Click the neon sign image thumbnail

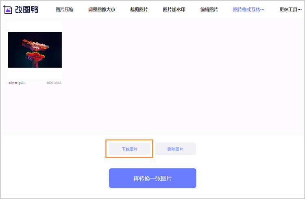35,50
